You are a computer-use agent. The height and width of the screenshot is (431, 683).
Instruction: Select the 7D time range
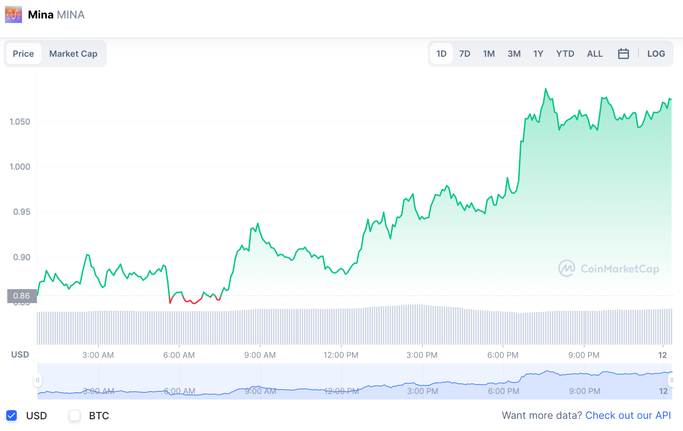[x=465, y=54]
